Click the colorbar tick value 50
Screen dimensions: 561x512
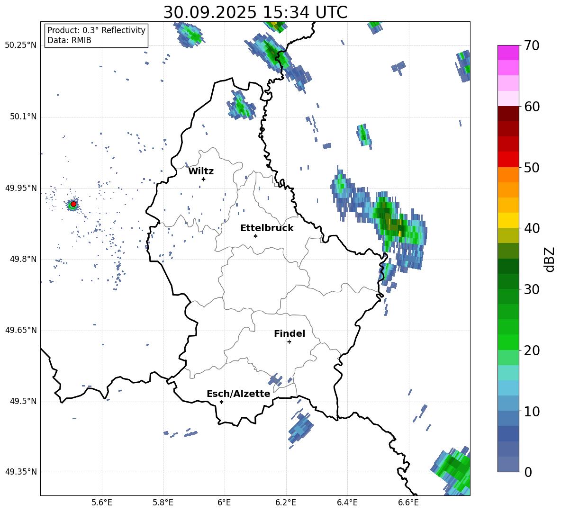pyautogui.click(x=532, y=167)
